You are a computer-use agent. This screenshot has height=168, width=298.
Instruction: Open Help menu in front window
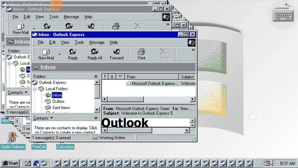click(114, 42)
